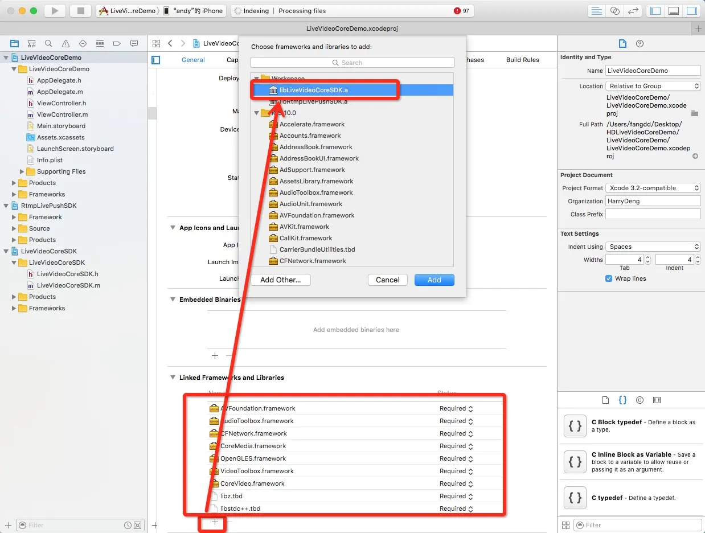Show the assistant editor
705x533 pixels.
614,11
